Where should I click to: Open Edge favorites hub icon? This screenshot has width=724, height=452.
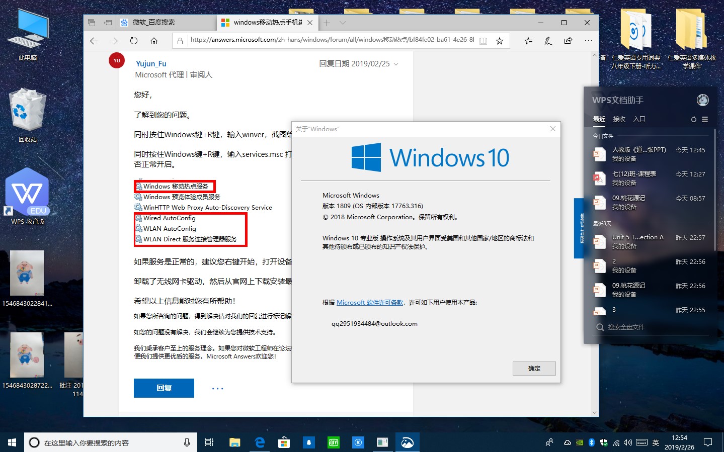tap(528, 41)
